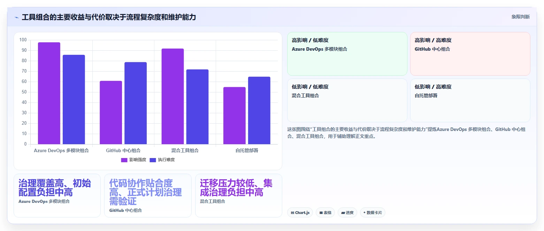Select the Chart.js tag chip

[300, 213]
